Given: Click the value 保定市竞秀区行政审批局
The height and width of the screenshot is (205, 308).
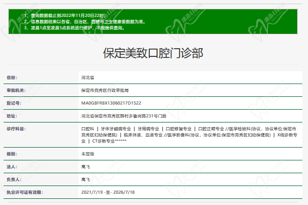Looking at the screenshot, I should point(105,90).
